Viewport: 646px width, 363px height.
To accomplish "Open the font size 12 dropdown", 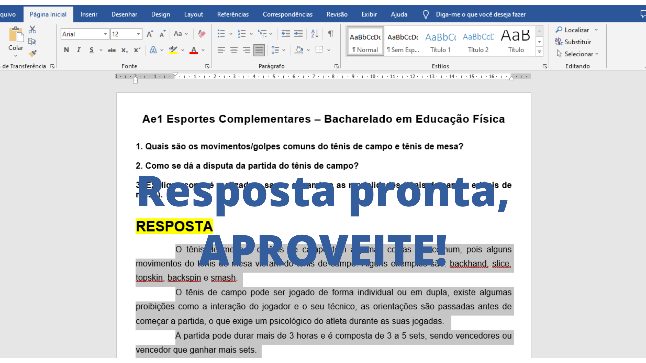I will (x=138, y=34).
